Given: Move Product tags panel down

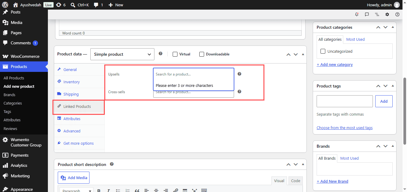Looking at the screenshot, I should (x=385, y=86).
